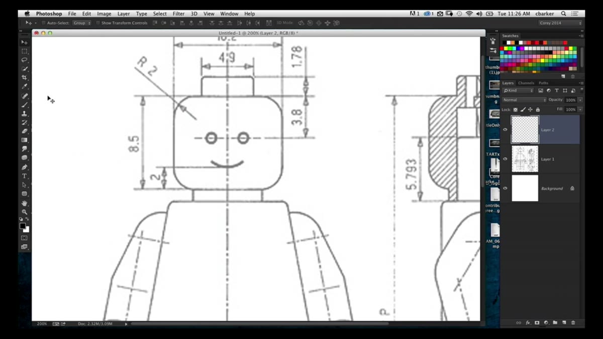Click the Wi-Fi status icon
603x339 pixels.
click(x=469, y=14)
